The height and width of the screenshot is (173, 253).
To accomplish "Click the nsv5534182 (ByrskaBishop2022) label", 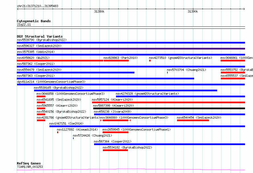I will click(x=127, y=147).
